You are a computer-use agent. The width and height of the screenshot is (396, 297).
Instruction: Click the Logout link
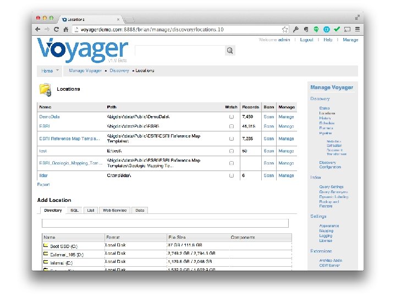(x=306, y=40)
